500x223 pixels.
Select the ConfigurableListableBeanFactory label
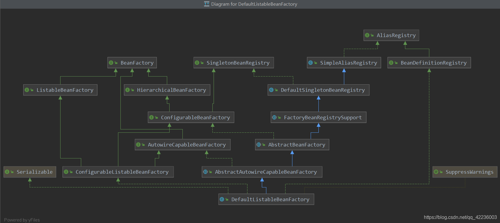point(122,172)
